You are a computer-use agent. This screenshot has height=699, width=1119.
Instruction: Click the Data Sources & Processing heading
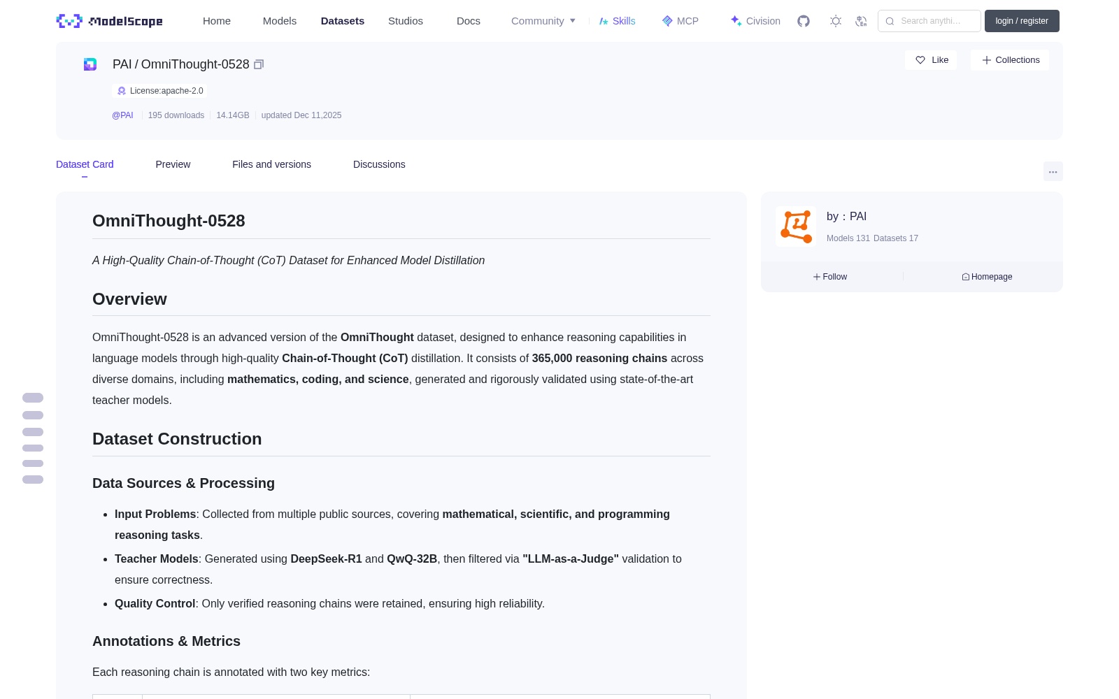(x=183, y=483)
